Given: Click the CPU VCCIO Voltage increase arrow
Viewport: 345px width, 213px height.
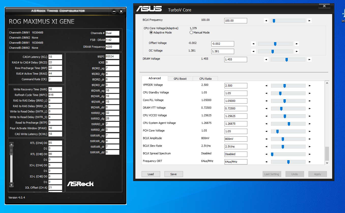Looking at the screenshot, I should [x=310, y=116].
